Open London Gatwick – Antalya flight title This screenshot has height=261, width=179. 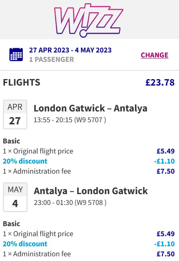90,108
